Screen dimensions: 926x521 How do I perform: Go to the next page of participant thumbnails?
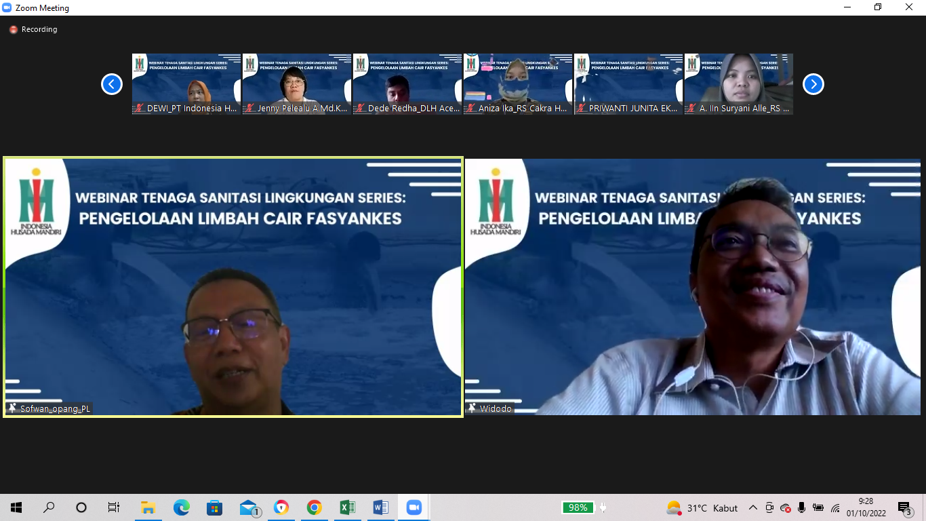pos(813,84)
